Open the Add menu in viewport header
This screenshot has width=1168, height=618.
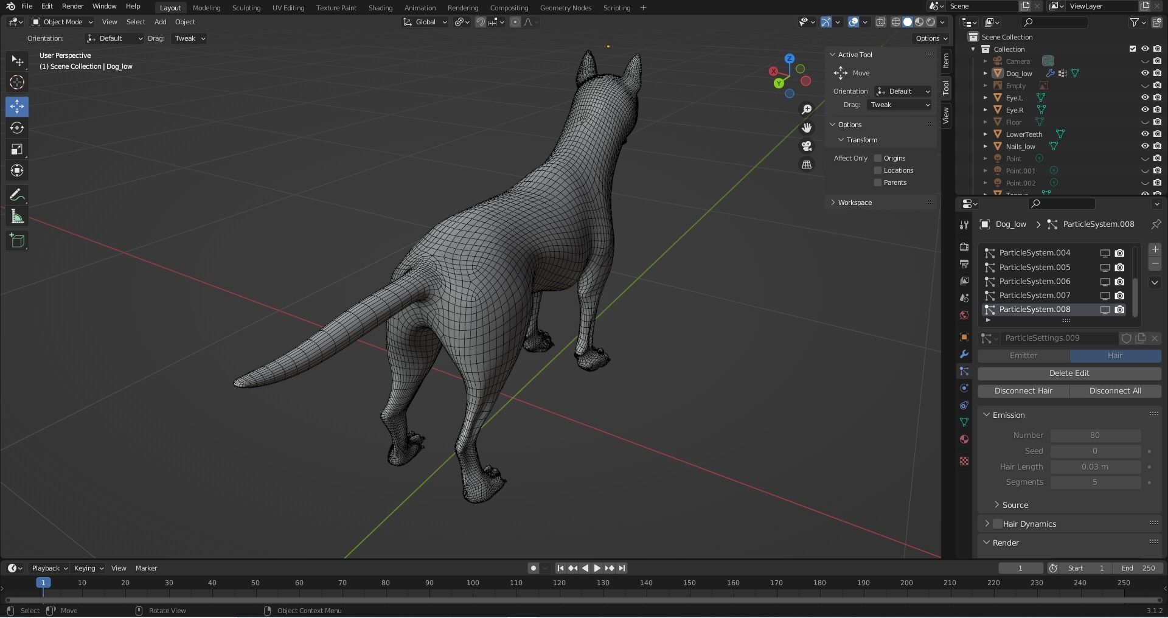(160, 22)
